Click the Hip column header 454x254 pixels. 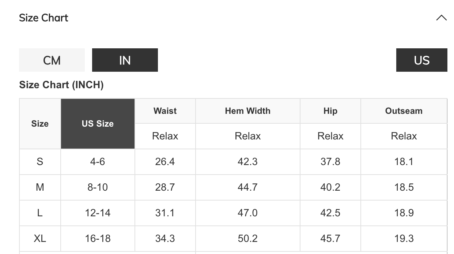point(330,111)
